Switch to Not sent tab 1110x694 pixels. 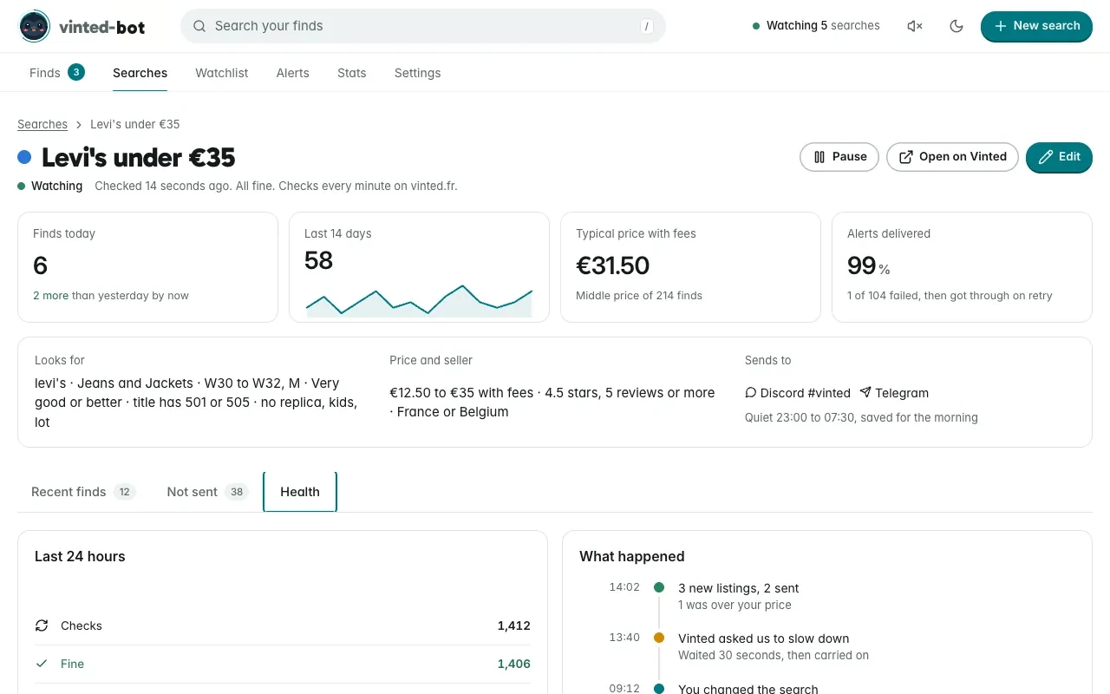(207, 492)
